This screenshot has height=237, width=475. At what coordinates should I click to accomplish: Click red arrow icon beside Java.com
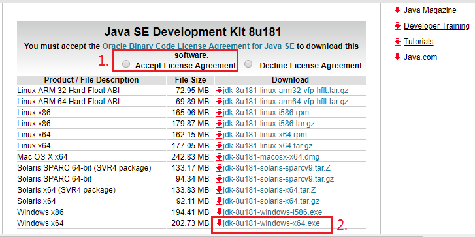[397, 58]
